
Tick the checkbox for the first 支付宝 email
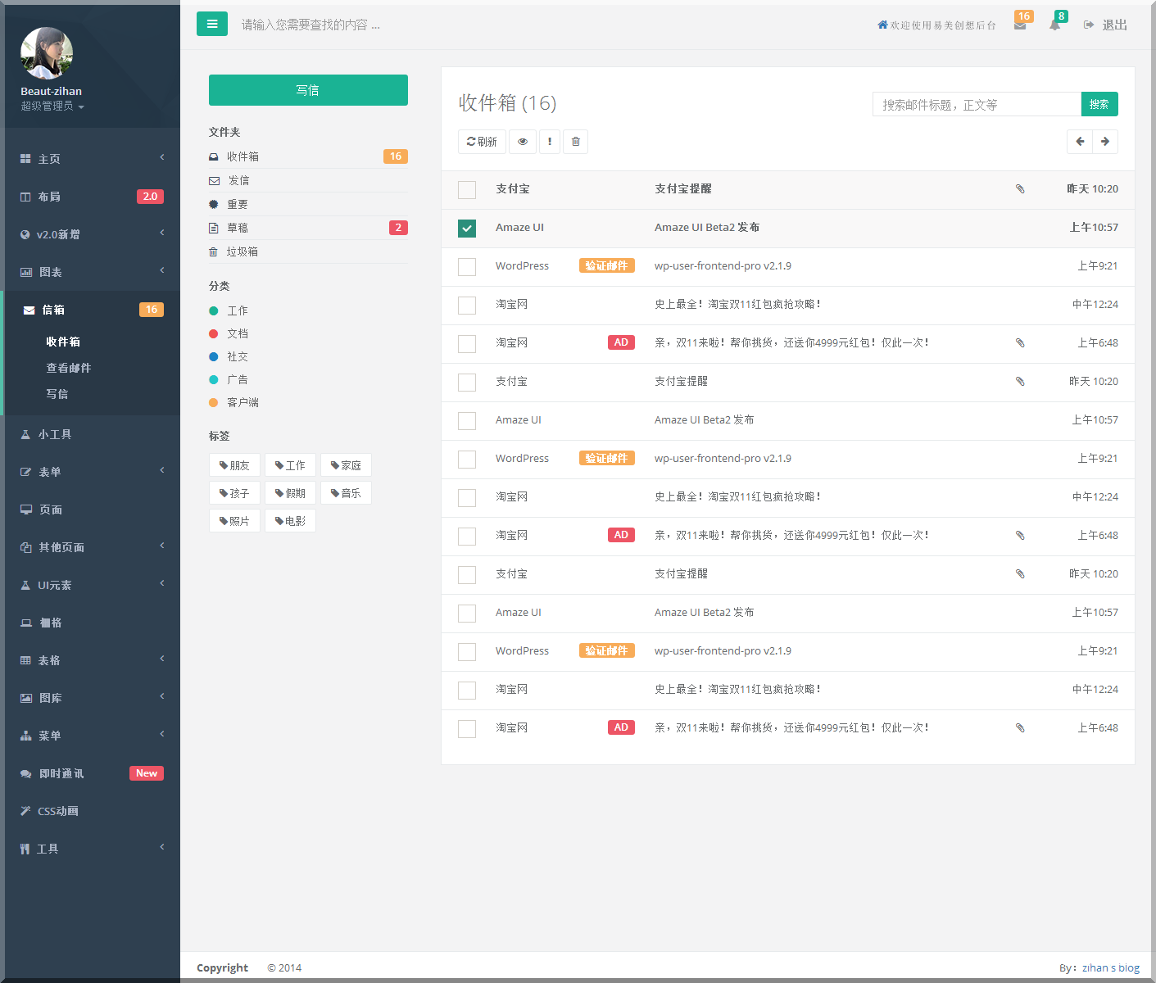467,190
